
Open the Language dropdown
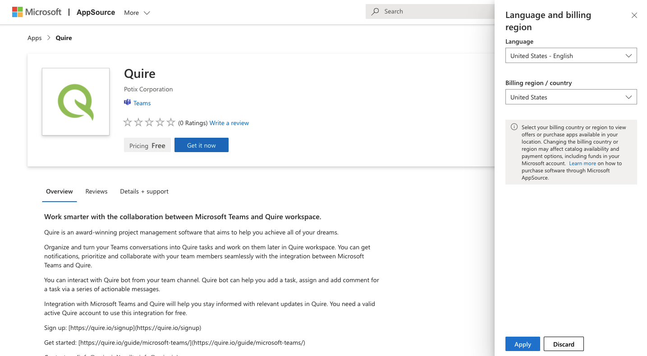tap(571, 56)
